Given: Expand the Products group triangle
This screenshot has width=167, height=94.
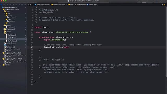Looking at the screenshot, I should [x=2, y=65].
